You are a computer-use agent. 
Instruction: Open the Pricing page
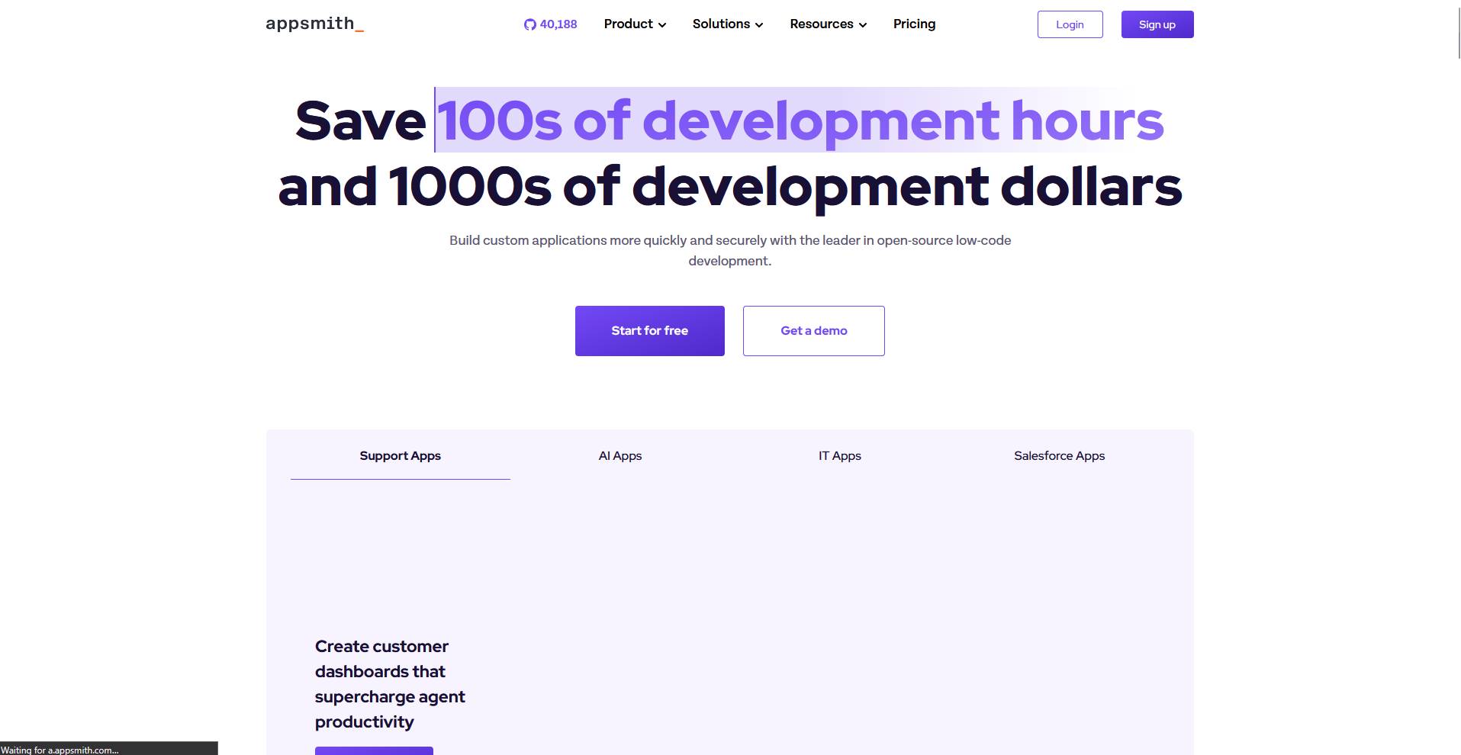coord(914,24)
